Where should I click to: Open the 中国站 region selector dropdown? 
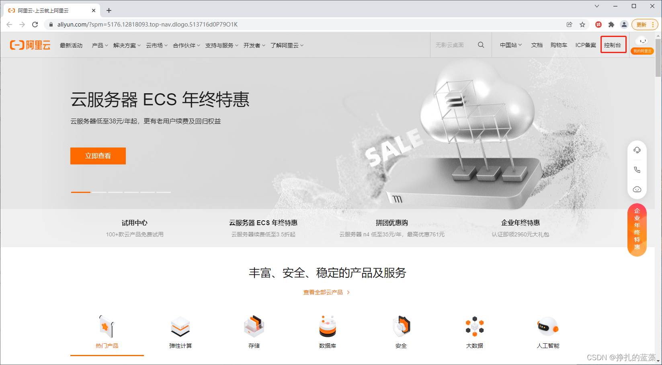510,45
